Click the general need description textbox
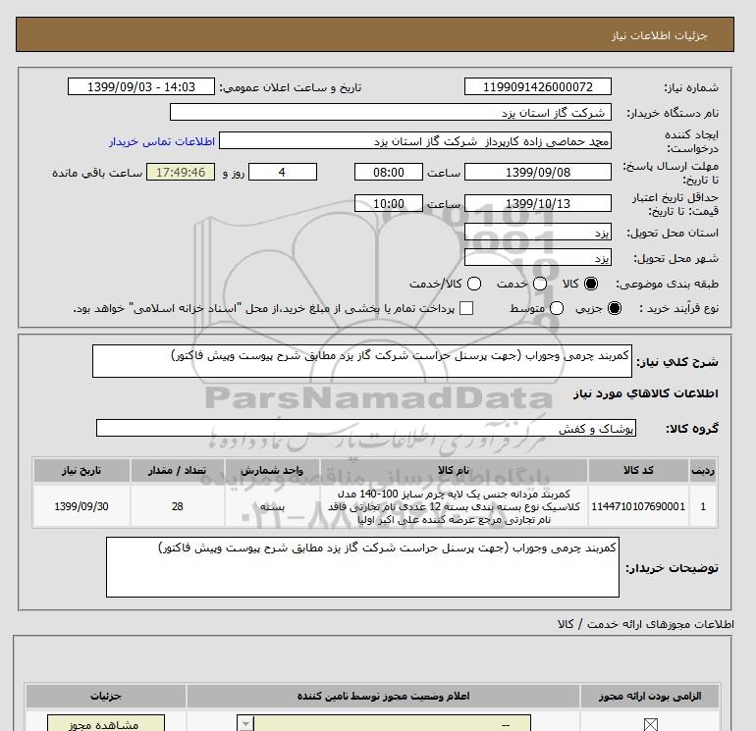The image size is (756, 731). point(361,361)
